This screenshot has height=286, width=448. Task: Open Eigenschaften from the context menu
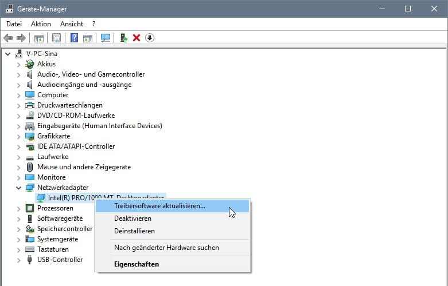click(172, 264)
